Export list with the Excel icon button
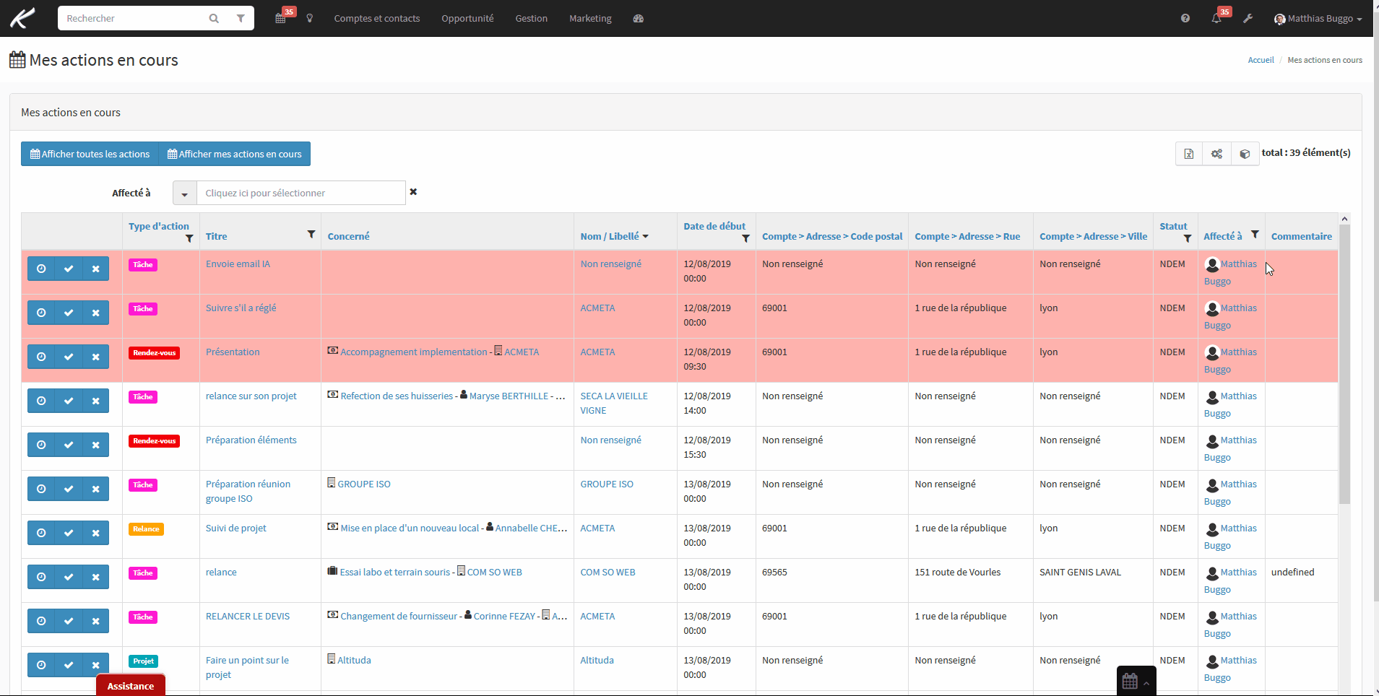The height and width of the screenshot is (696, 1379). tap(1189, 154)
